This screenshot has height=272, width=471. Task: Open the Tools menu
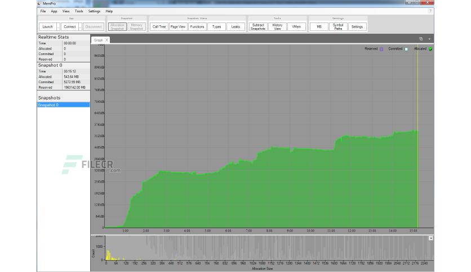[x=79, y=11]
